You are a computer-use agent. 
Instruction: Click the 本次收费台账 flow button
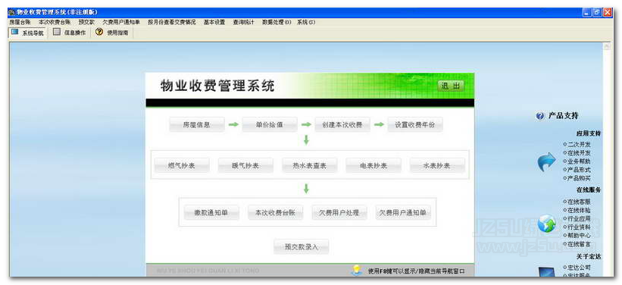275,213
